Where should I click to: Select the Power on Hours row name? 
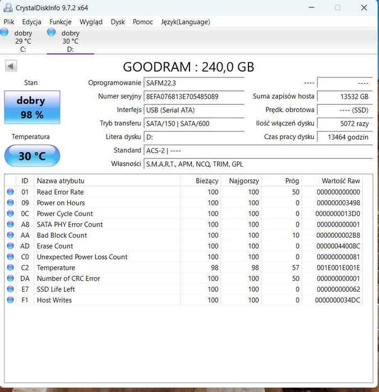tap(61, 203)
